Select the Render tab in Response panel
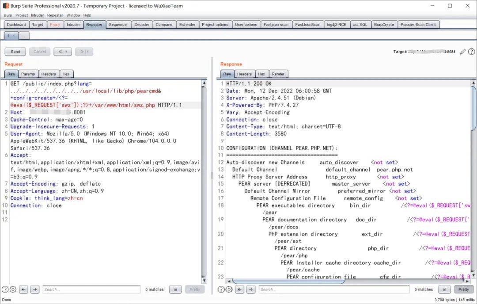 click(278, 74)
